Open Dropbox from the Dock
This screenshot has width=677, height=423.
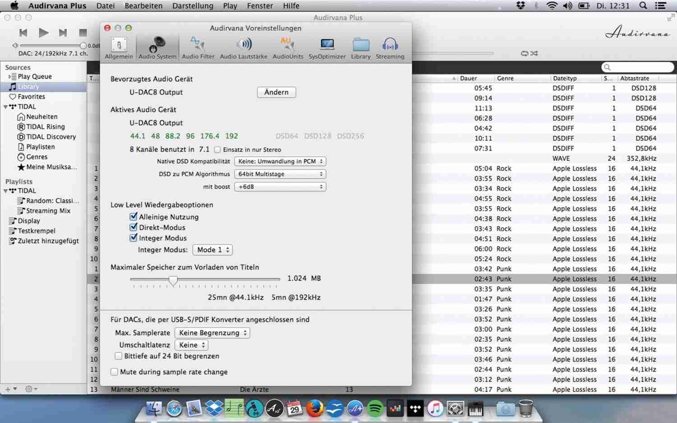point(214,409)
